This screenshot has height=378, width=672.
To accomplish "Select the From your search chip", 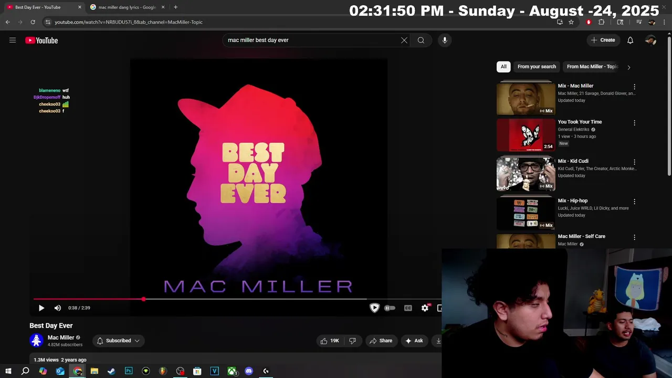I will click(x=537, y=67).
